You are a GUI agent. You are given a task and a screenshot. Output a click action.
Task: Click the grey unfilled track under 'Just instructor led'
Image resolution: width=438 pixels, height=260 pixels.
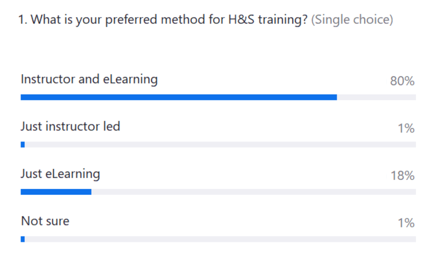click(x=219, y=145)
